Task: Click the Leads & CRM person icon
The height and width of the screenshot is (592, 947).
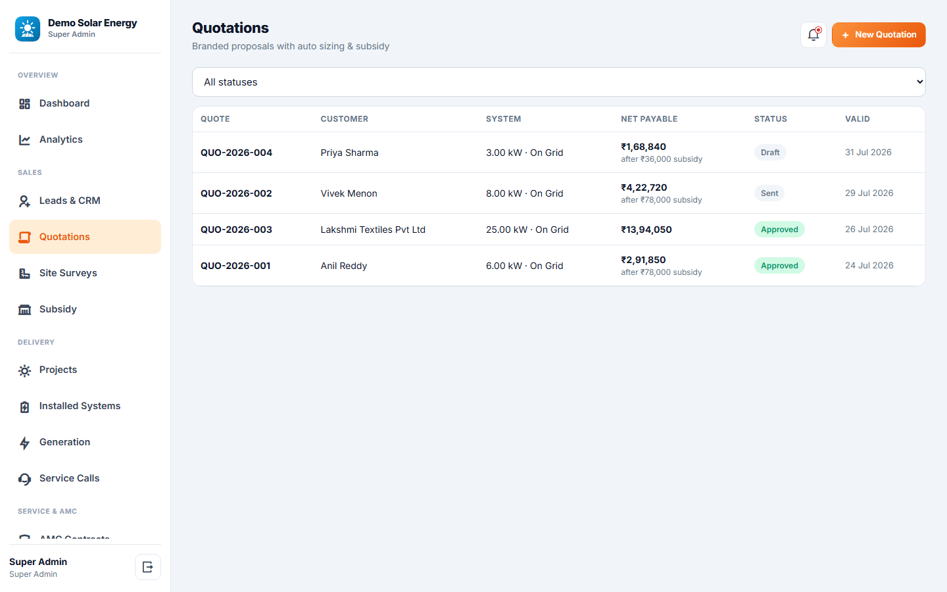Action: pyautogui.click(x=25, y=201)
